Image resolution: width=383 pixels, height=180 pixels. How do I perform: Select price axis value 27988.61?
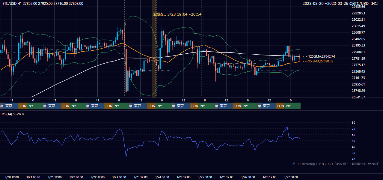[x=358, y=52]
